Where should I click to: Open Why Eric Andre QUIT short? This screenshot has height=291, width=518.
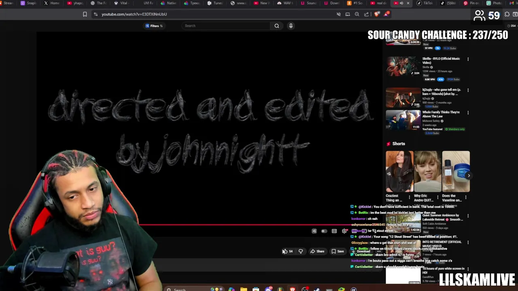coord(428,172)
